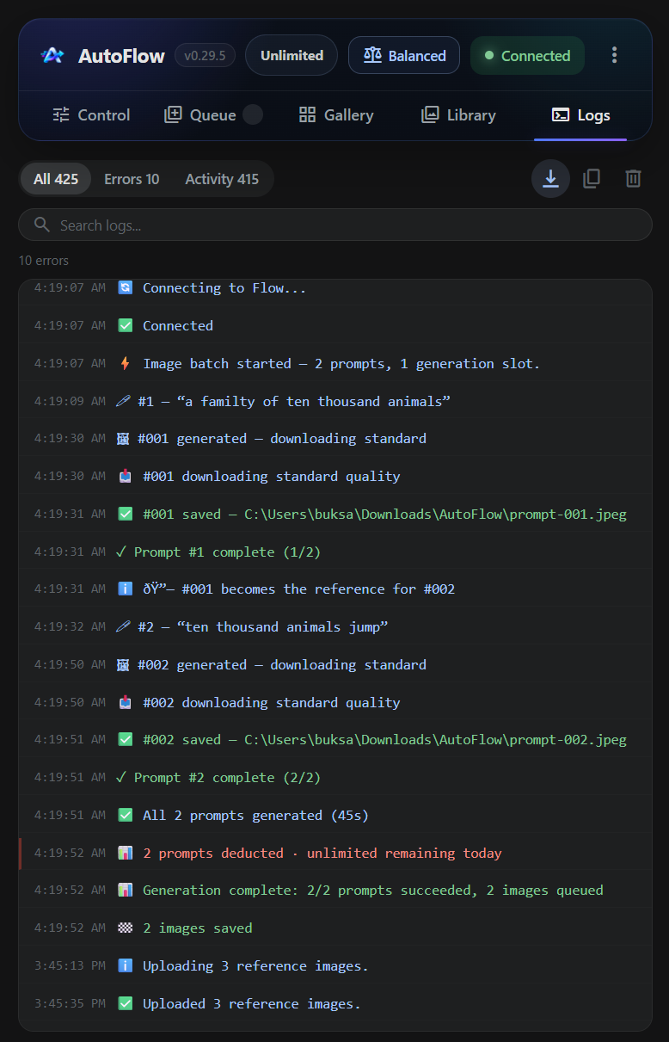Click the chart icon on 2 prompts deducted

pos(126,853)
